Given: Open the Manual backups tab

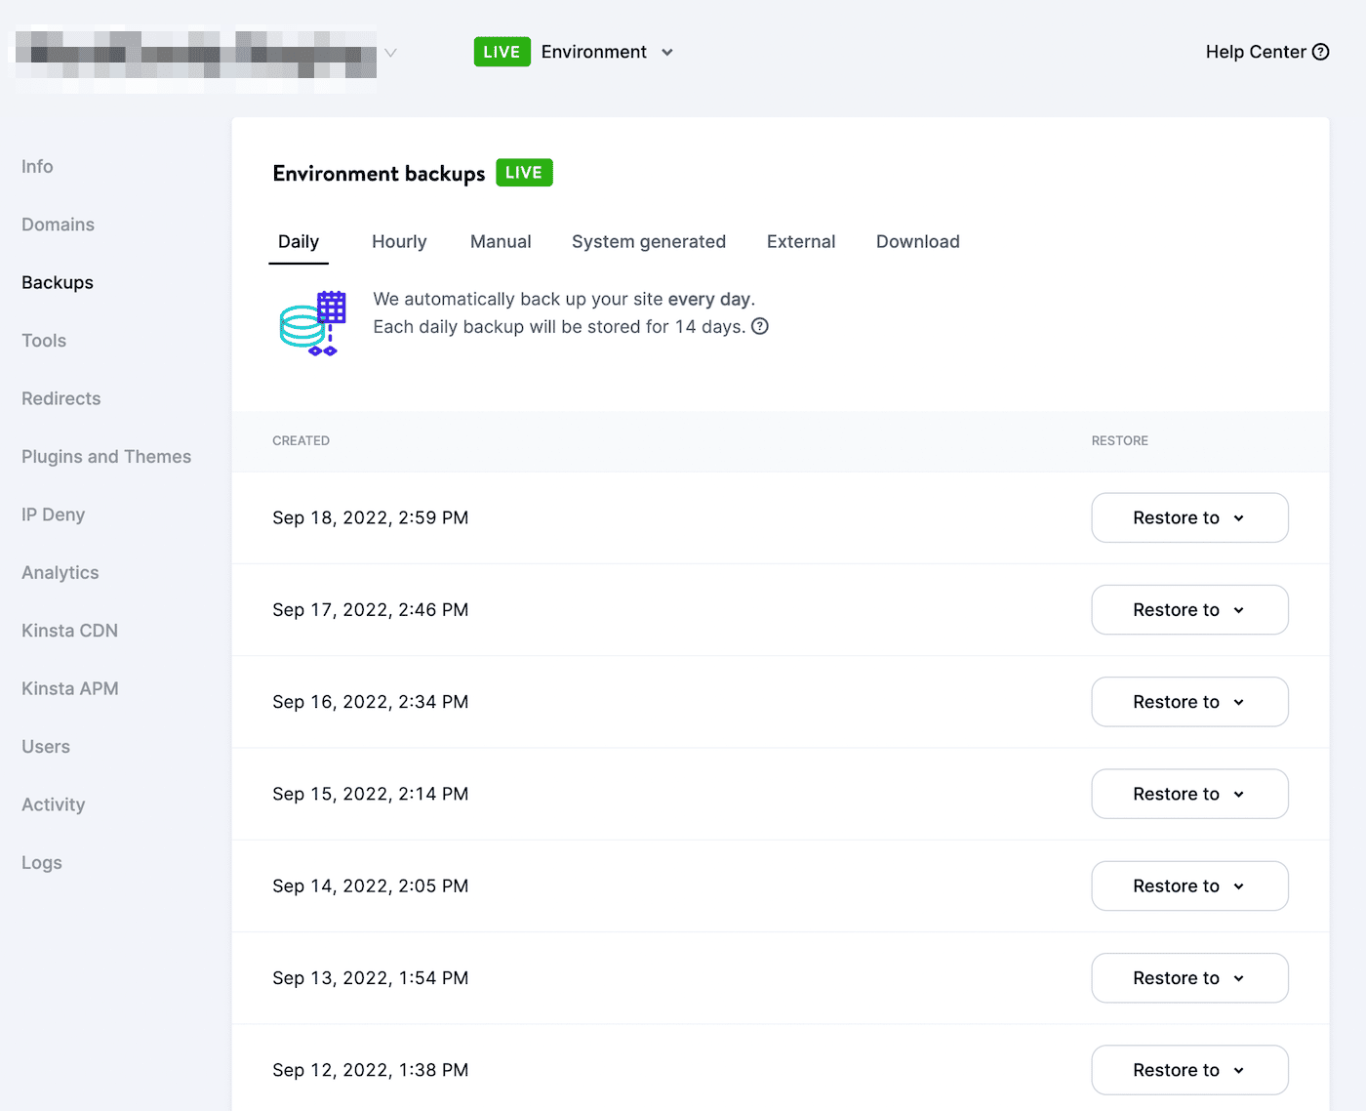Looking at the screenshot, I should coord(500,241).
